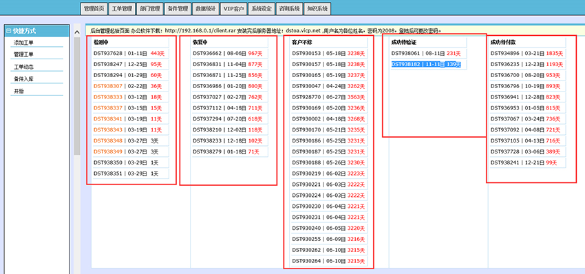Select the DST938349 row
The image size is (585, 274).
[131, 152]
